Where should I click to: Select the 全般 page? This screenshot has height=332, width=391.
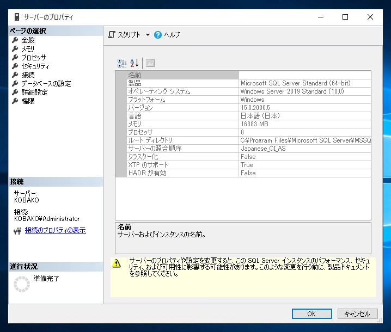point(28,40)
